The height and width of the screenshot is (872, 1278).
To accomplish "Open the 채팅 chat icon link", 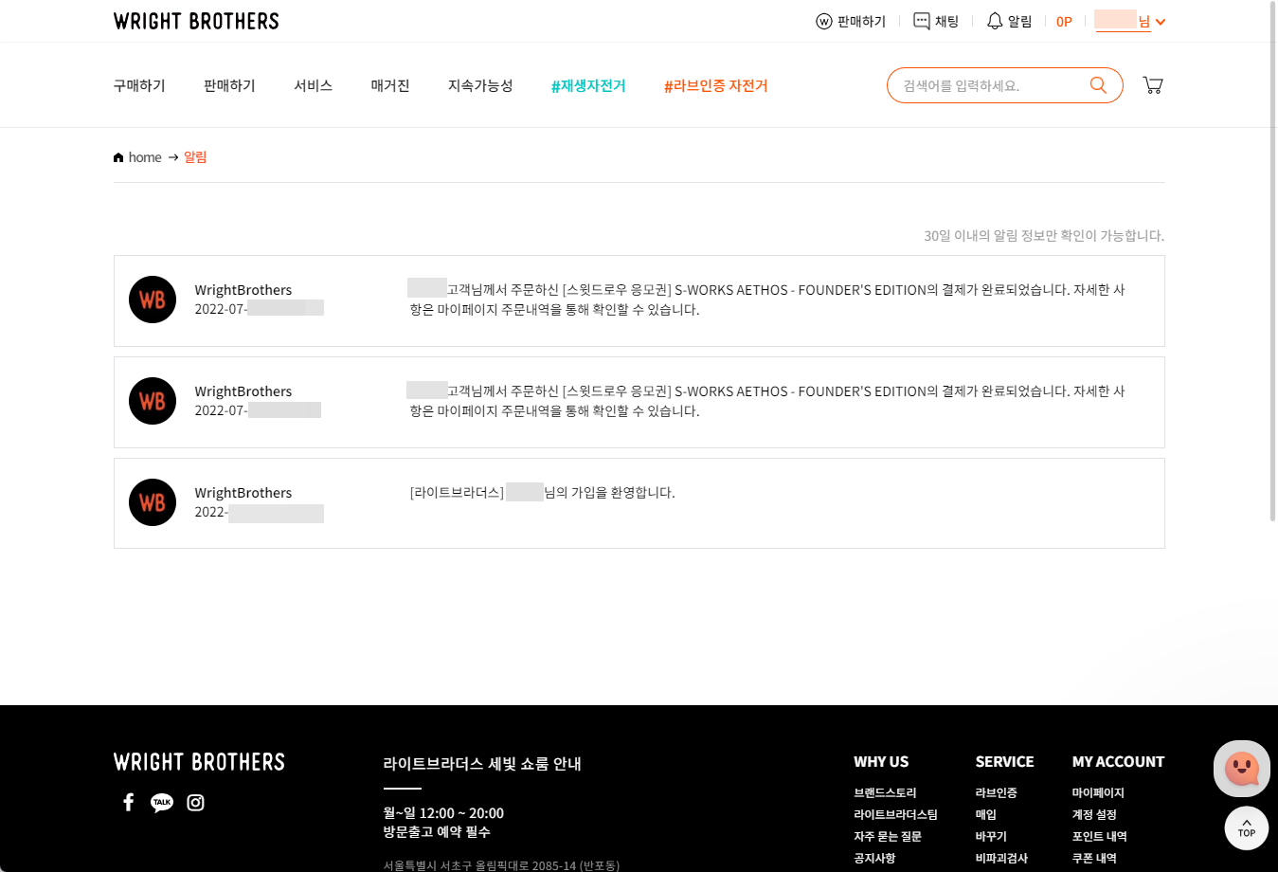I will coord(936,21).
